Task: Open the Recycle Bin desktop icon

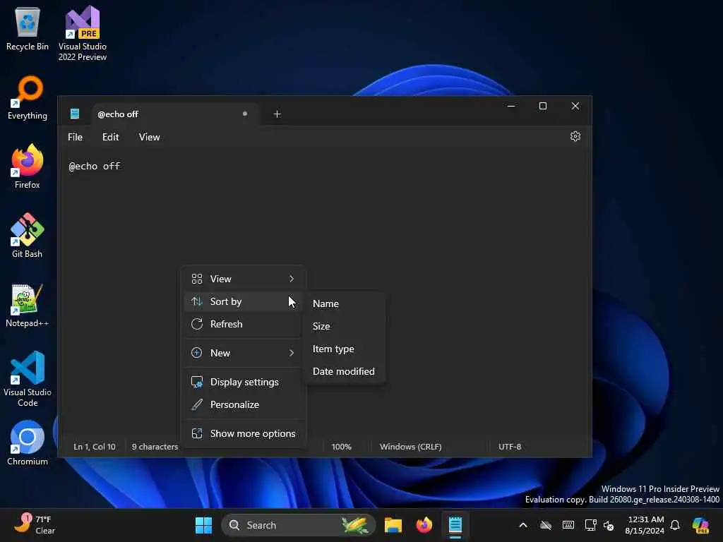Action: click(x=28, y=28)
